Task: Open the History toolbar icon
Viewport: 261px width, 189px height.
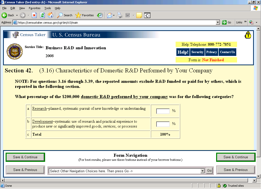Action: (100, 15)
